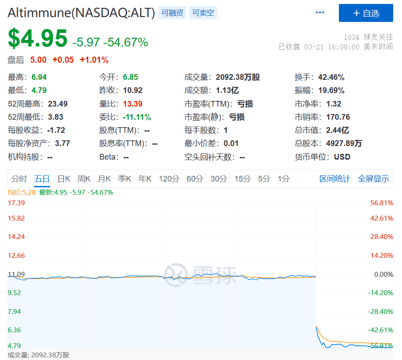Open the 年K yearly chart tab
Viewport: 402px width, 360px height.
point(145,178)
